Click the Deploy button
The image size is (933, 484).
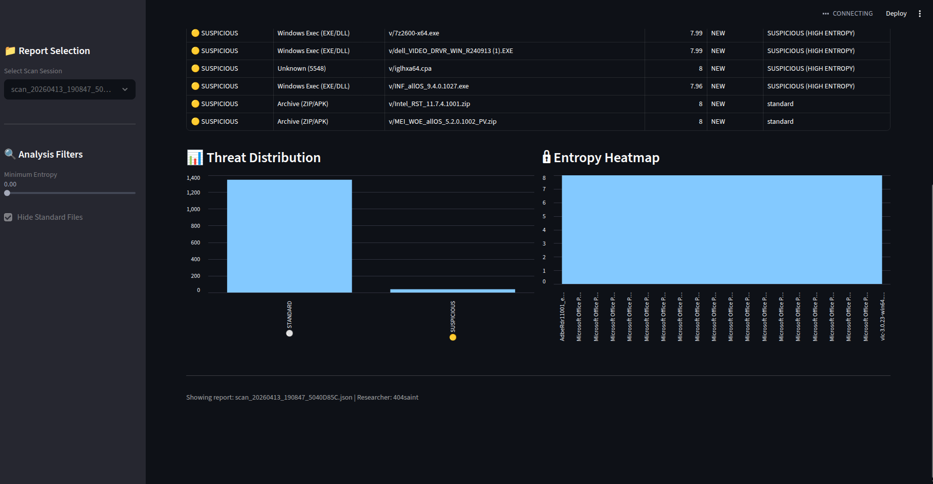tap(896, 13)
